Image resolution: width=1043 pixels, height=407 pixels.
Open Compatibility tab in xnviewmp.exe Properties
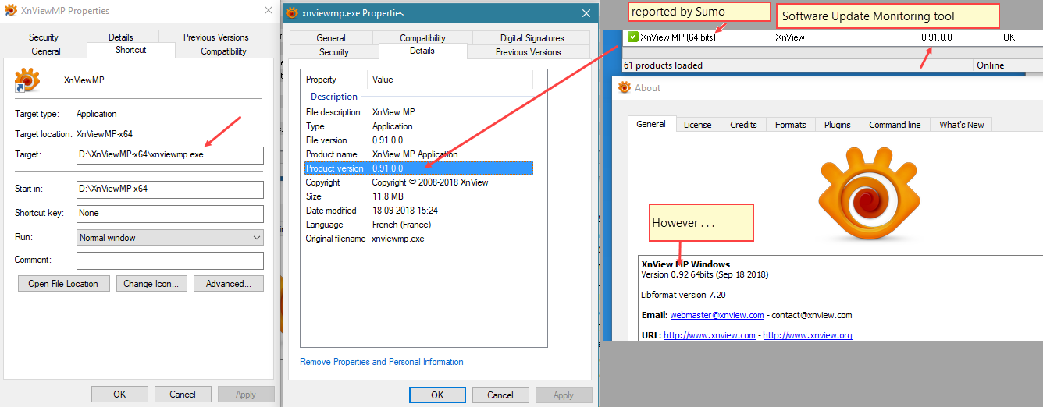[x=422, y=37]
